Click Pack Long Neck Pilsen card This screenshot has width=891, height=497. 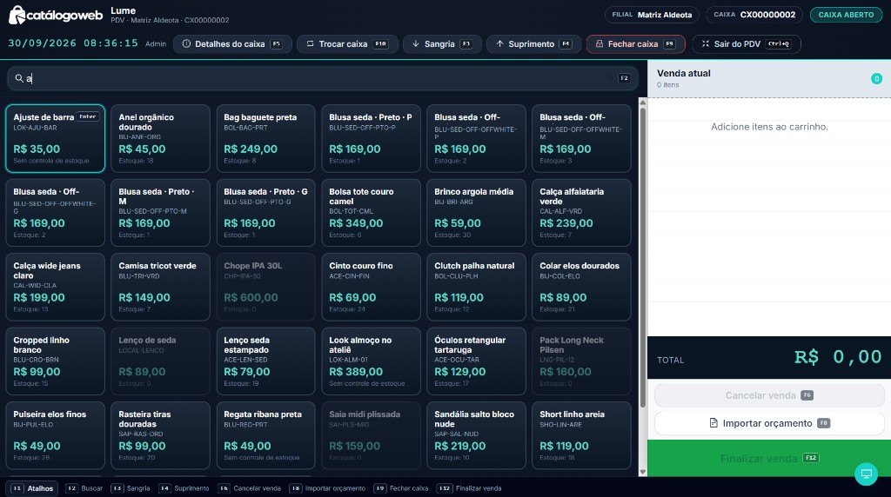click(x=581, y=361)
